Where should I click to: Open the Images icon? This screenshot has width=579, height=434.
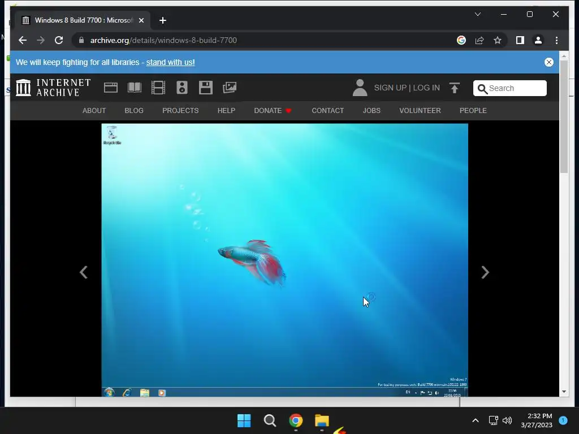coord(230,88)
